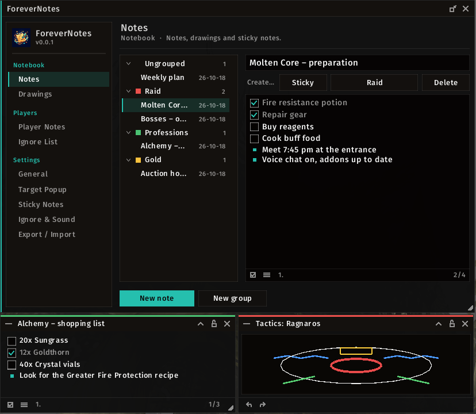Click the ForeverNotes logo icon in the sidebar
This screenshot has height=414, width=476.
[21, 38]
